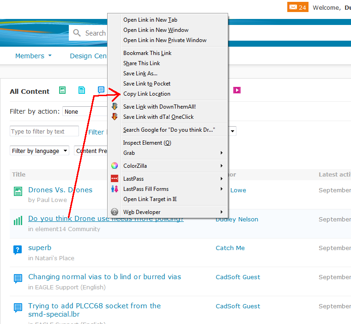Filter All Content by pink video icon
The width and height of the screenshot is (351, 324).
point(237,90)
